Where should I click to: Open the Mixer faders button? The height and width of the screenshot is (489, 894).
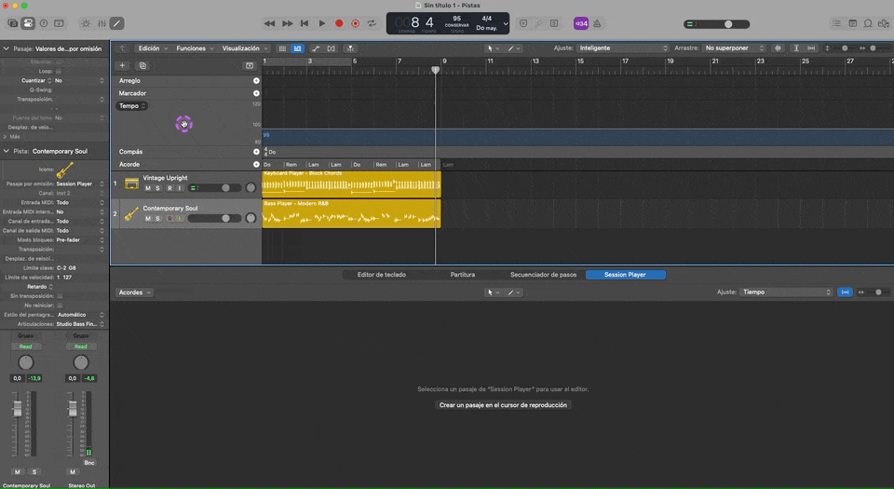[102, 23]
